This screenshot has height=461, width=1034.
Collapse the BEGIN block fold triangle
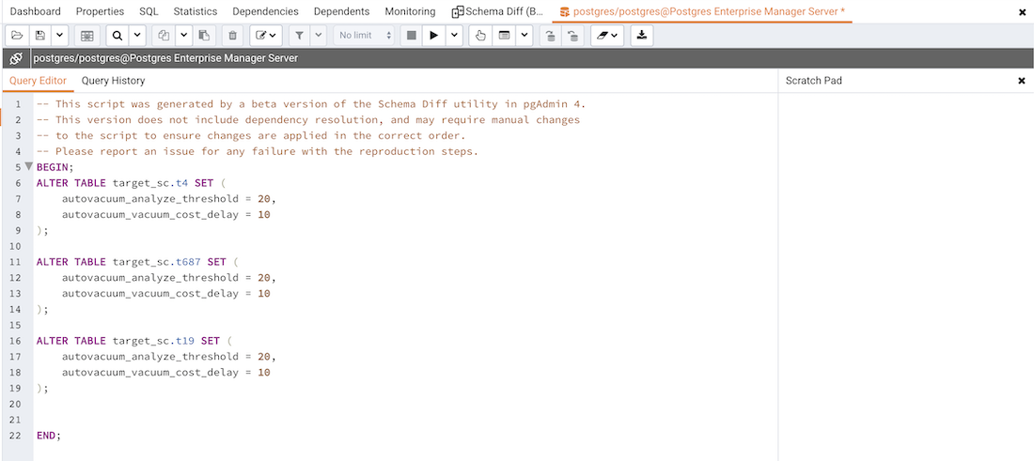[x=28, y=166]
